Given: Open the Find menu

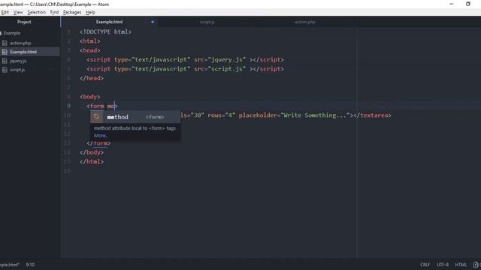Looking at the screenshot, I should coord(54,12).
